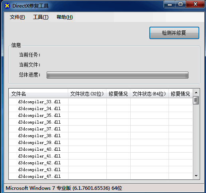Select row d3dcompiler_41.dll
This screenshot has height=193, width=206.
[101, 156]
